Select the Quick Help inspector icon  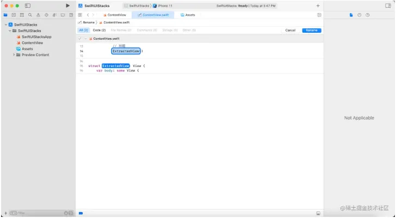pyautogui.click(x=368, y=15)
